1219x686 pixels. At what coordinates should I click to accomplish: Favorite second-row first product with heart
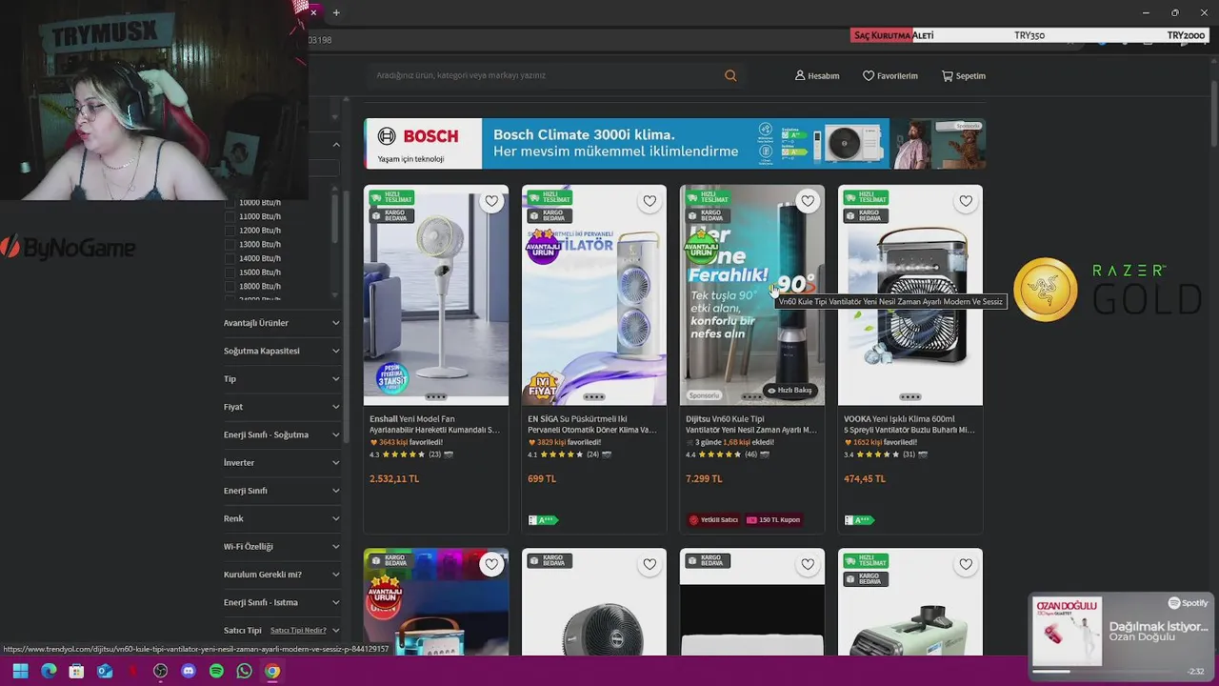(x=491, y=564)
